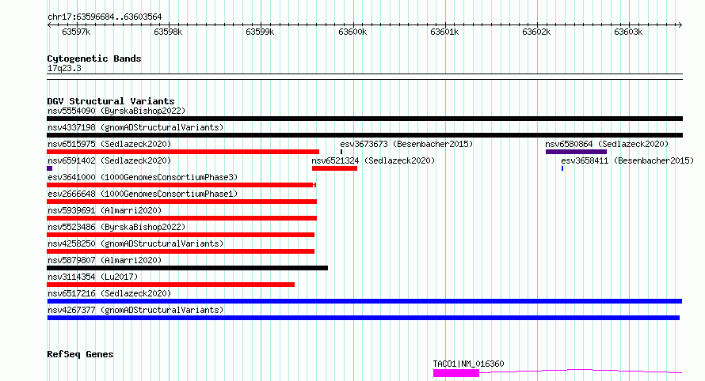Select the red bar under nsv5939691

pos(181,218)
